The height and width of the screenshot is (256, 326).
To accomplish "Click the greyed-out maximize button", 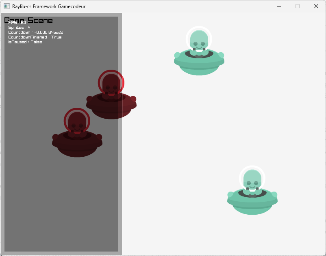I will point(298,6).
